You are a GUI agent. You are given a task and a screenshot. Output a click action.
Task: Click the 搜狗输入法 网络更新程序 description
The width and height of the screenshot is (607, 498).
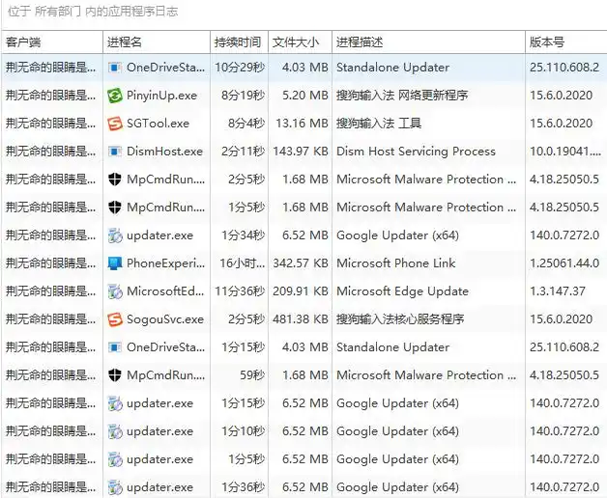402,96
